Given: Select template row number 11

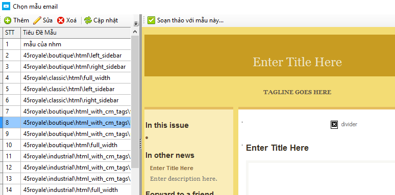Looking at the screenshot, I should [67, 156].
